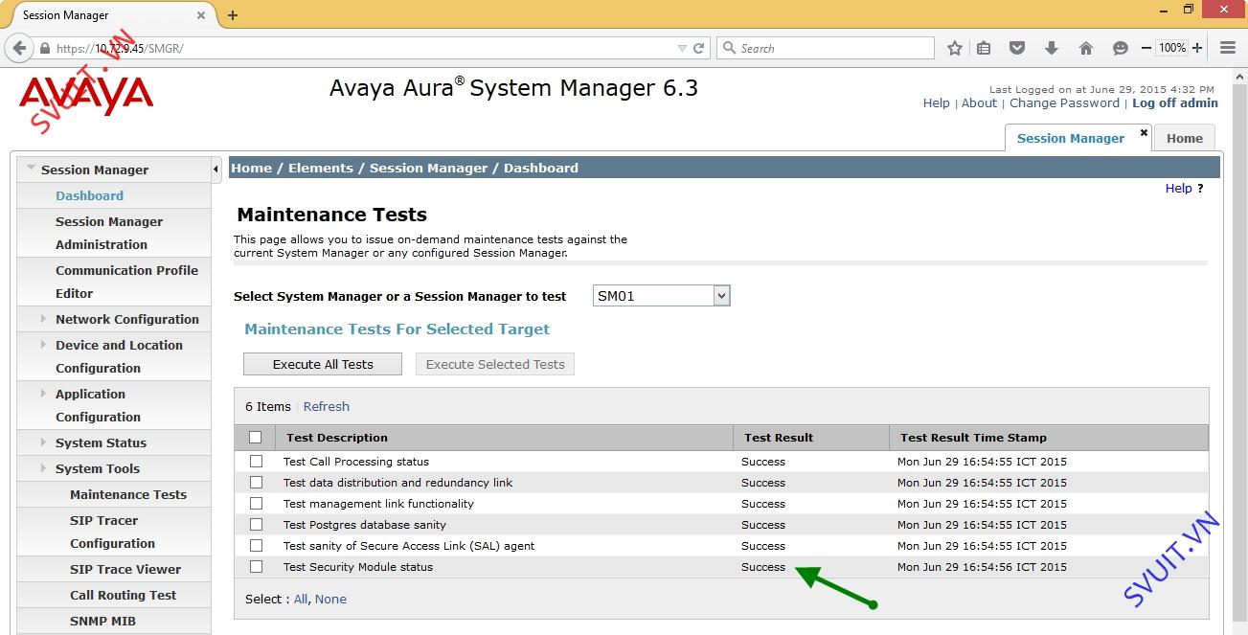Refresh the test results list
This screenshot has height=635, width=1248.
326,406
